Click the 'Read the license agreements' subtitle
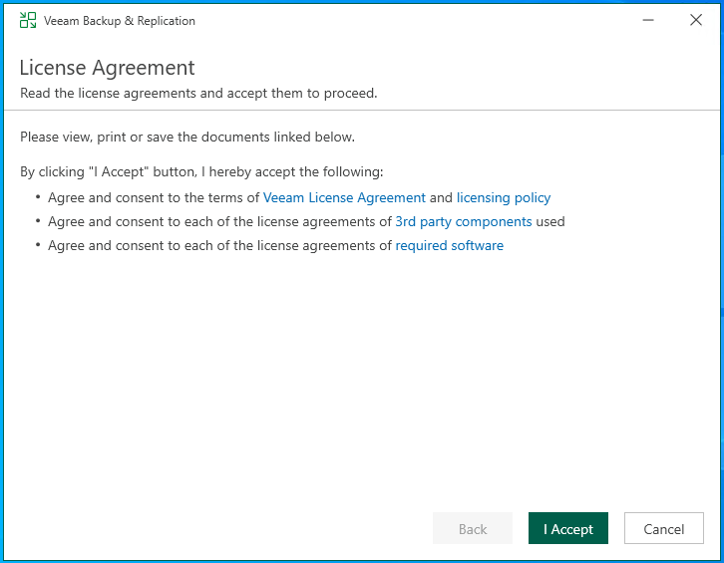 click(198, 94)
